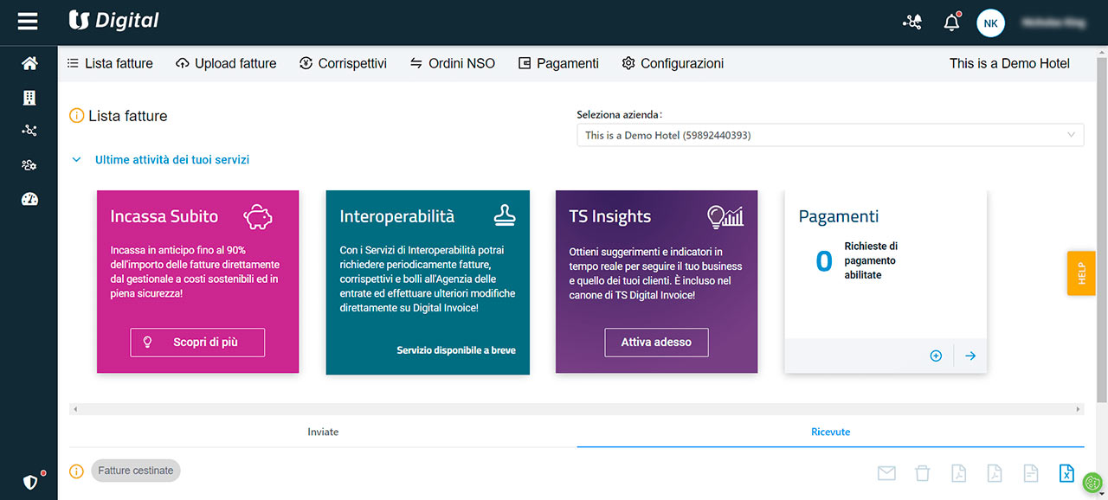
Task: Click the Attiva adesso button
Action: 656,343
